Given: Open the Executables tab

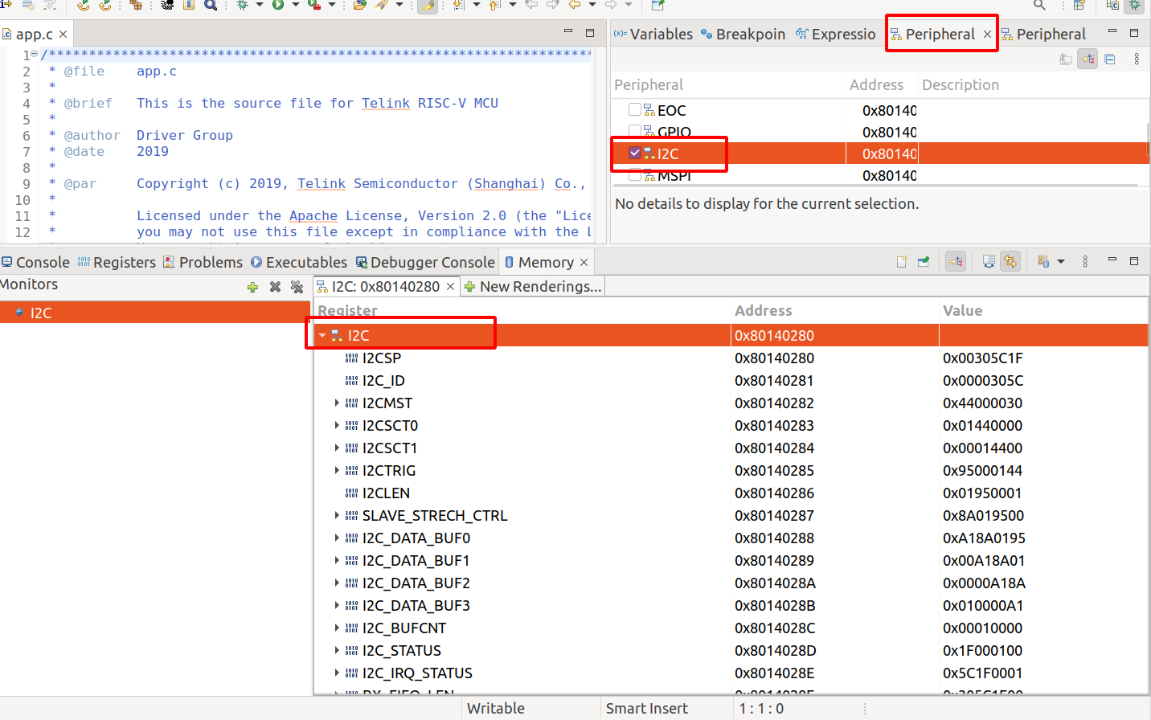Looking at the screenshot, I should point(299,262).
